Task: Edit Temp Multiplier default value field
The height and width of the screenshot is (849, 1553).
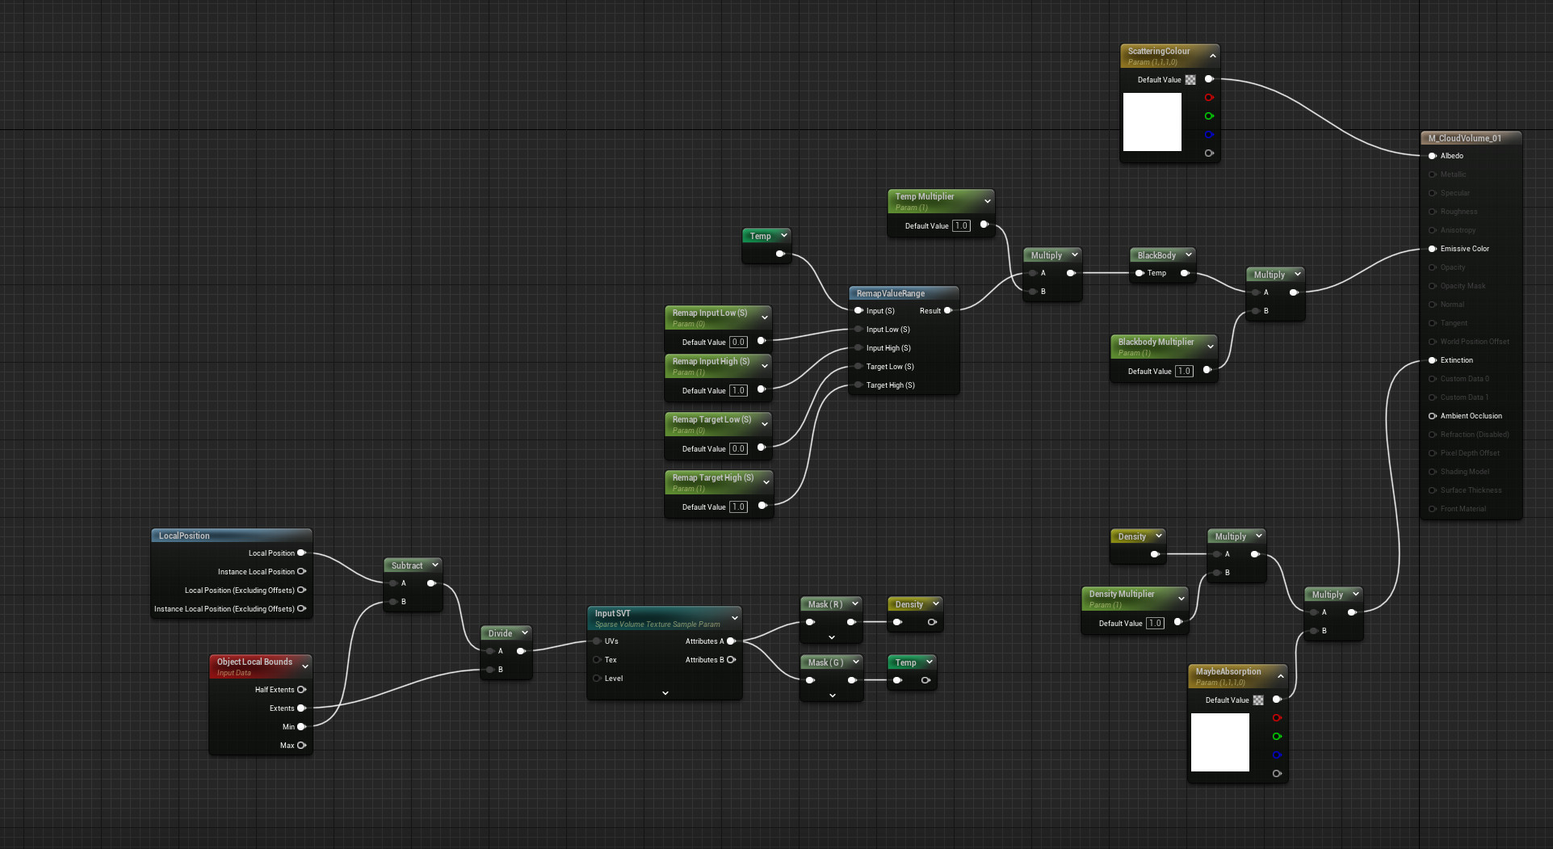Action: point(961,226)
